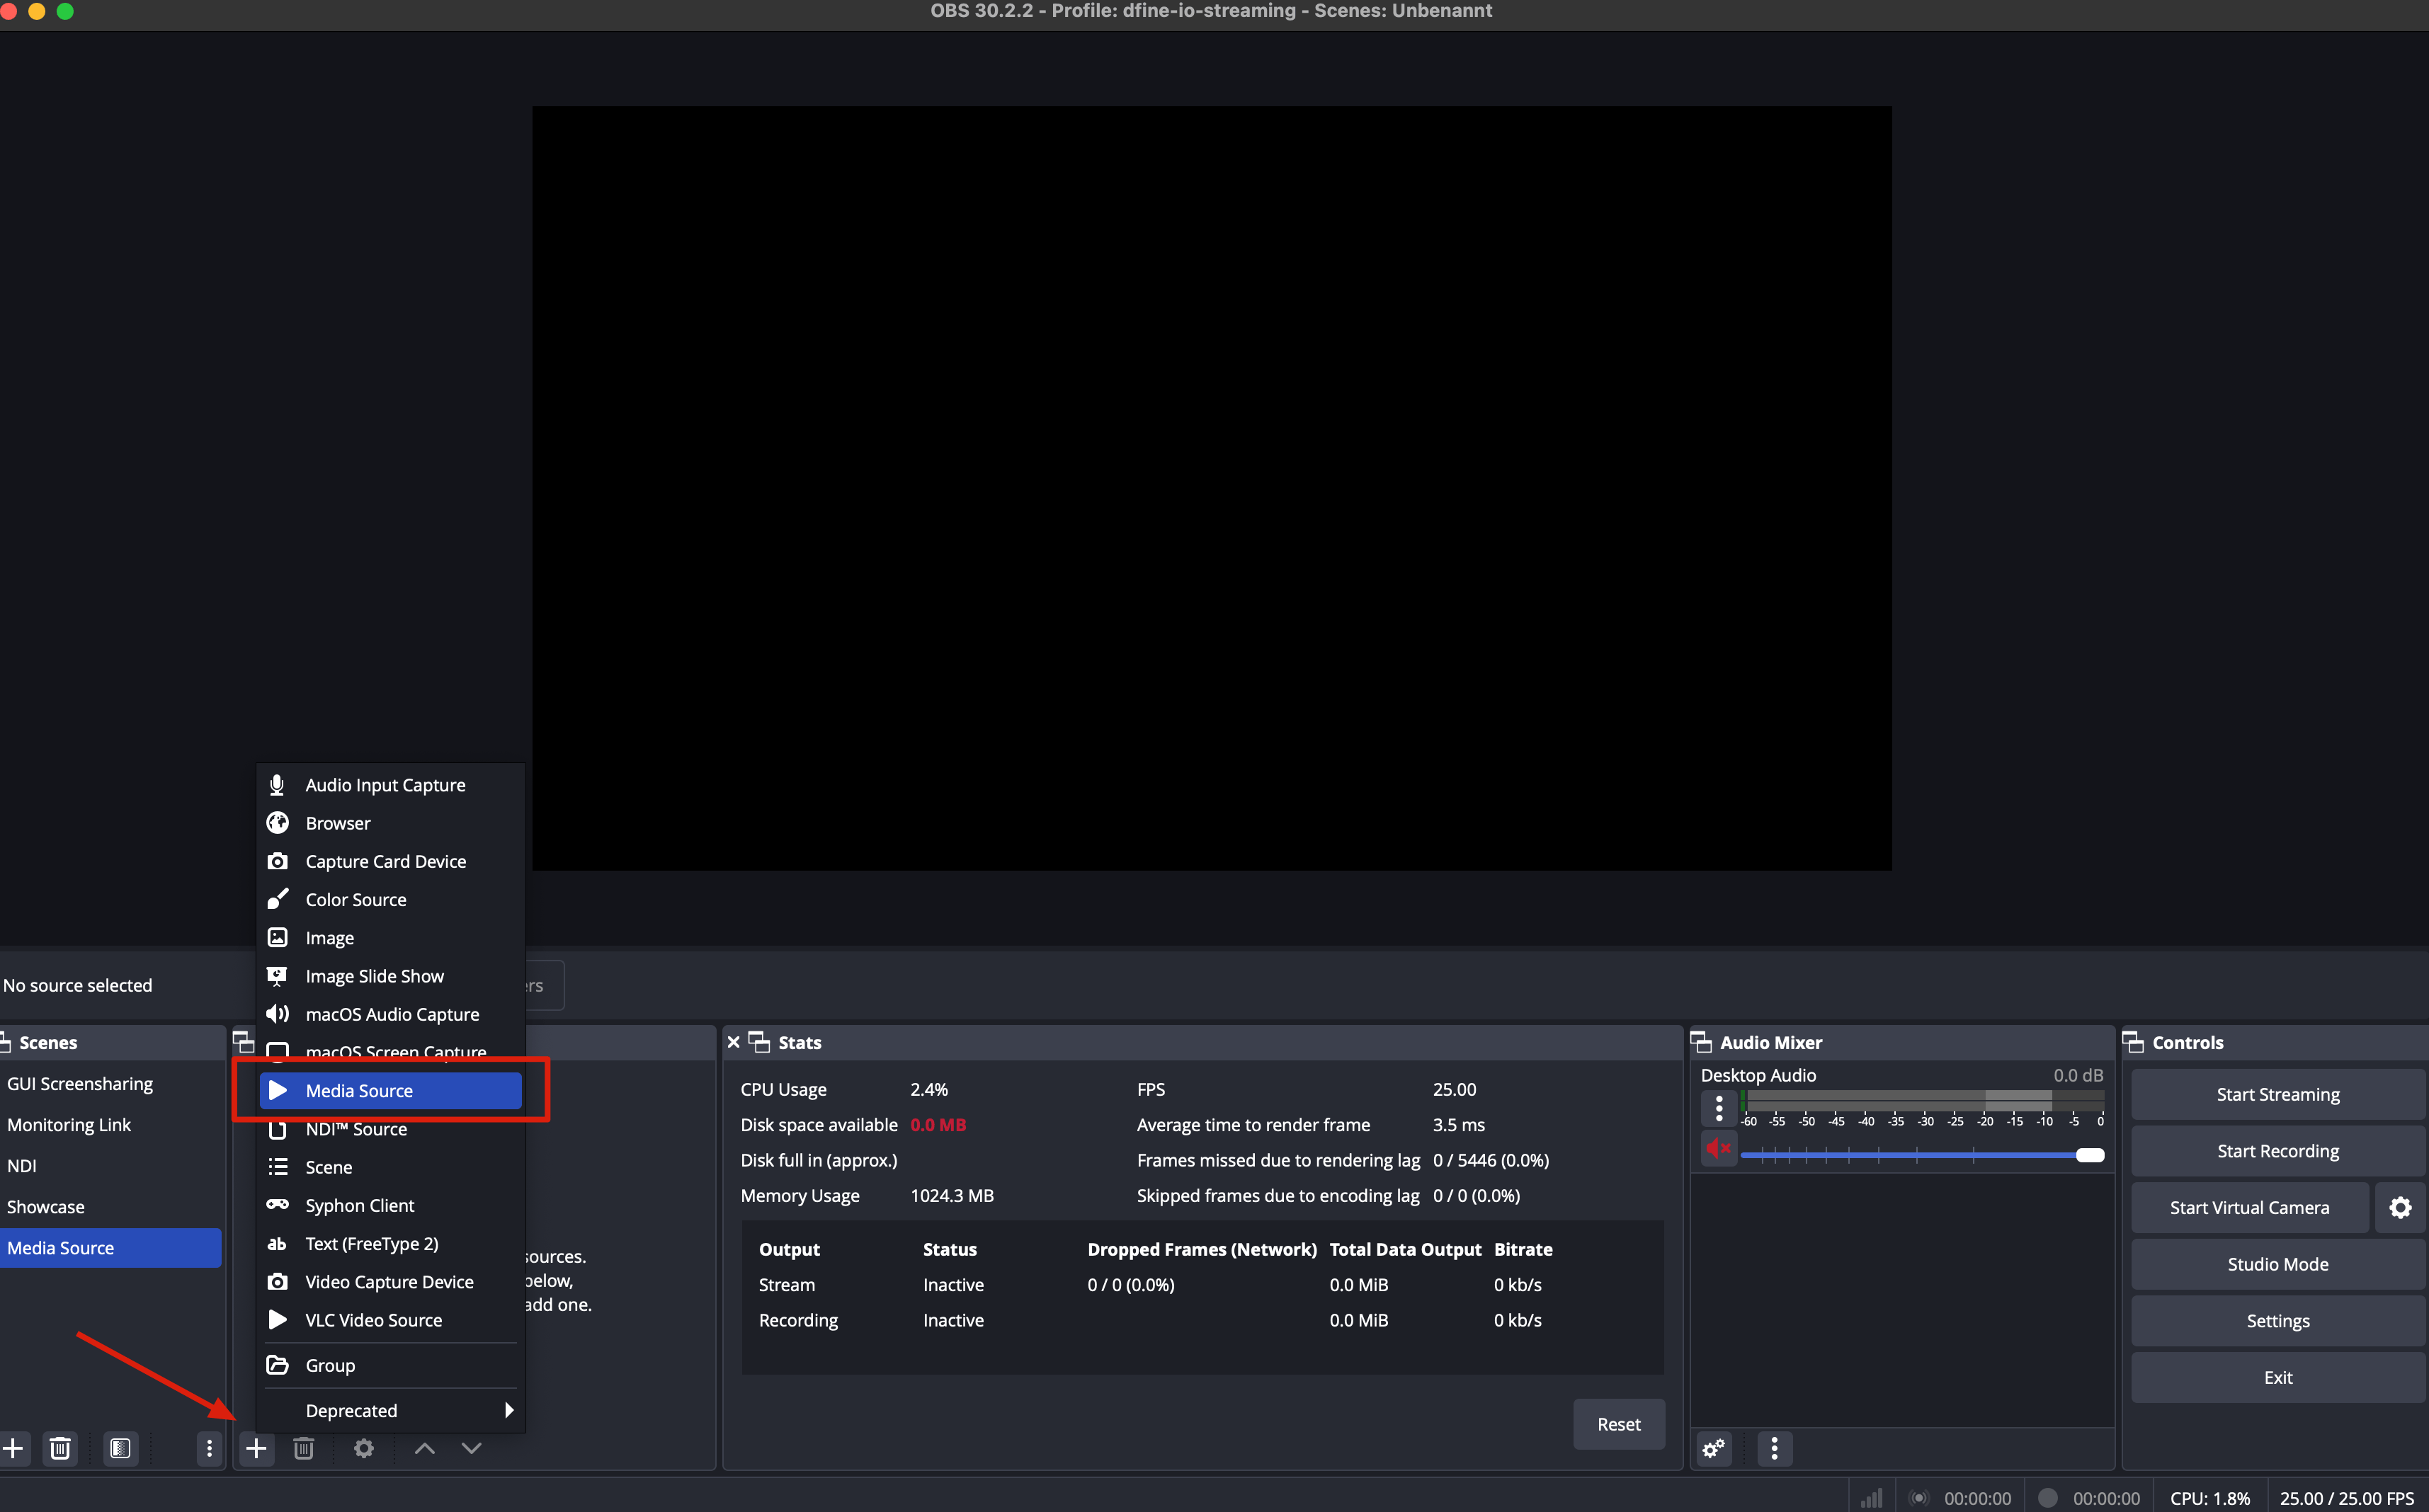Image resolution: width=2429 pixels, height=1512 pixels.
Task: Click the 25.00 / 25.00 FPS status text
Action: pyautogui.click(x=2347, y=1498)
